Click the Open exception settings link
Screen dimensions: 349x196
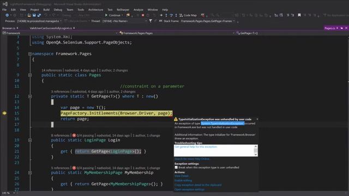tap(189, 189)
